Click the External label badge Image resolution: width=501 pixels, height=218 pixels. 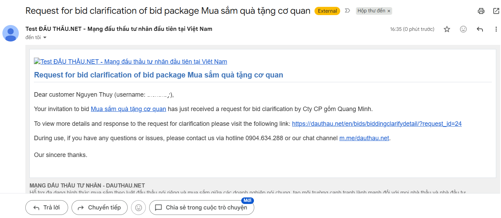[x=327, y=11]
